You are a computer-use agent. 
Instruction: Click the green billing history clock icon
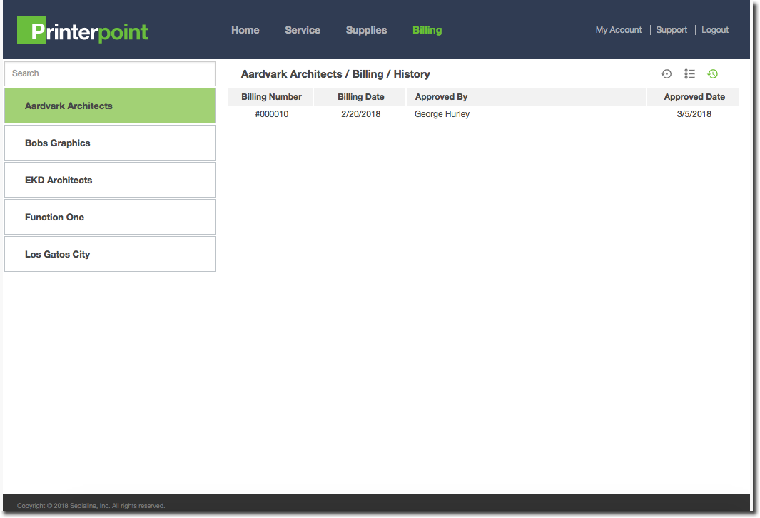(712, 73)
